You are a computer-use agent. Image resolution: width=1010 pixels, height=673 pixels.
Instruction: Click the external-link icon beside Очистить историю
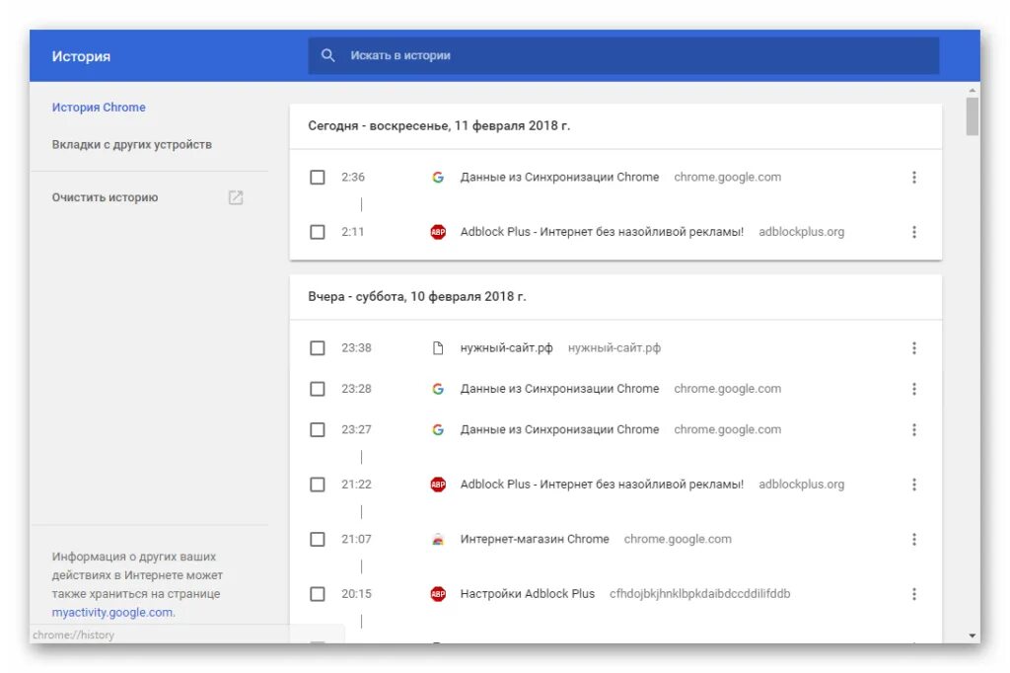[236, 197]
